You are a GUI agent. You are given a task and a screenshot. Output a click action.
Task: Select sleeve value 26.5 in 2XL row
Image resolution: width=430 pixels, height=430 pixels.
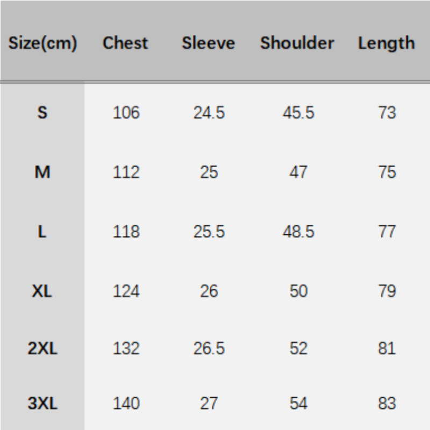pos(209,348)
